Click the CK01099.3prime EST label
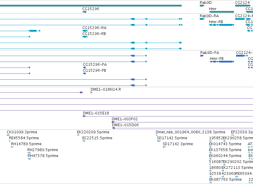This screenshot has height=184, width=253. 22,132
